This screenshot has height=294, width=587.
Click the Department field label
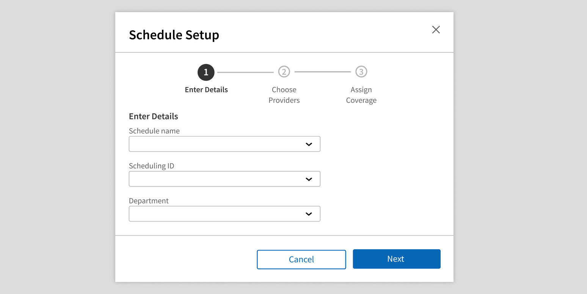tap(149, 201)
